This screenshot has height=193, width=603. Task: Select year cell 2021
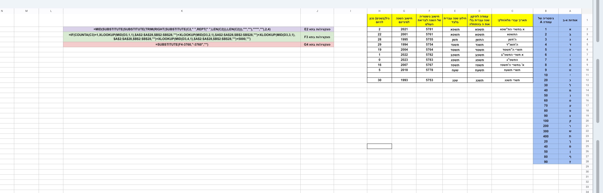pos(404,29)
